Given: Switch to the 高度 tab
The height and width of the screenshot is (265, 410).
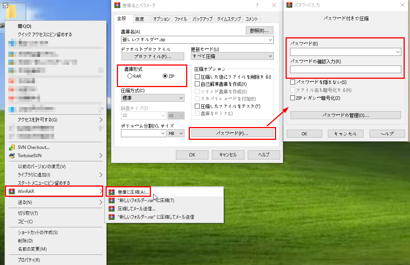Looking at the screenshot, I should 139,19.
